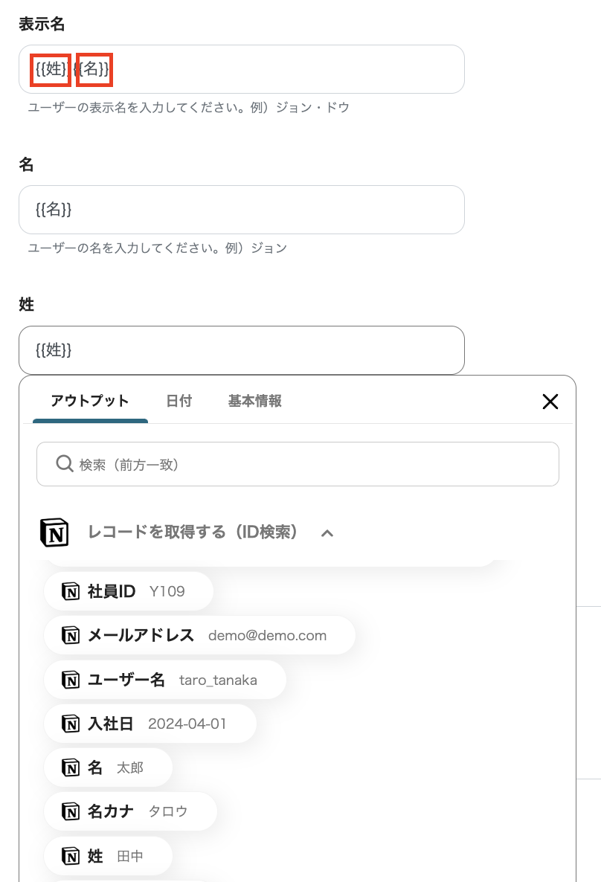Select the アウトプット tab
Image resolution: width=601 pixels, height=882 pixels.
coord(89,401)
